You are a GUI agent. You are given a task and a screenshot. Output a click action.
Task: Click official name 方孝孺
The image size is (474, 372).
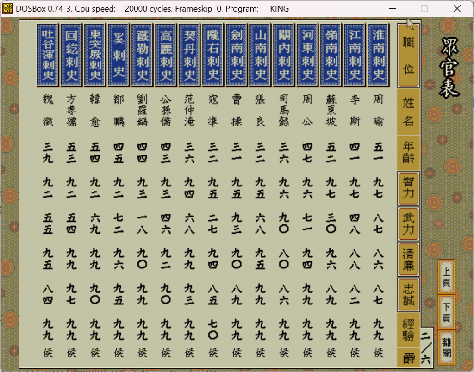(x=72, y=110)
